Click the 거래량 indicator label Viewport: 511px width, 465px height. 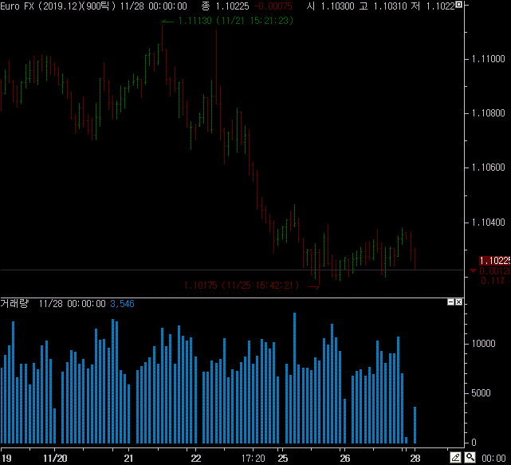pos(15,304)
